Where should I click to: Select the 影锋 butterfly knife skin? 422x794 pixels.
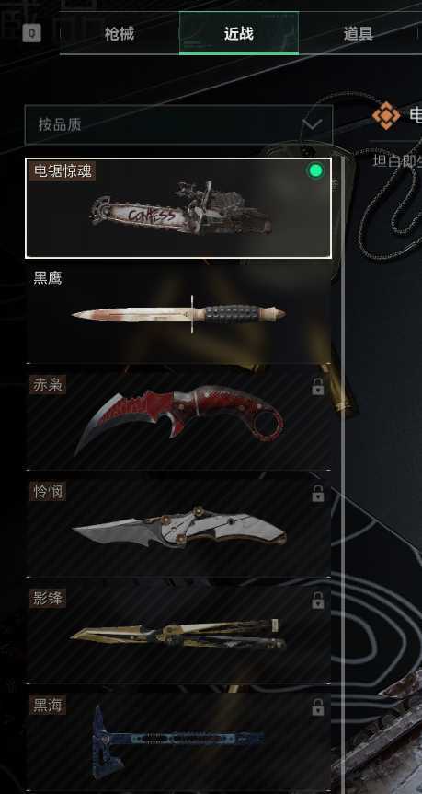click(178, 634)
